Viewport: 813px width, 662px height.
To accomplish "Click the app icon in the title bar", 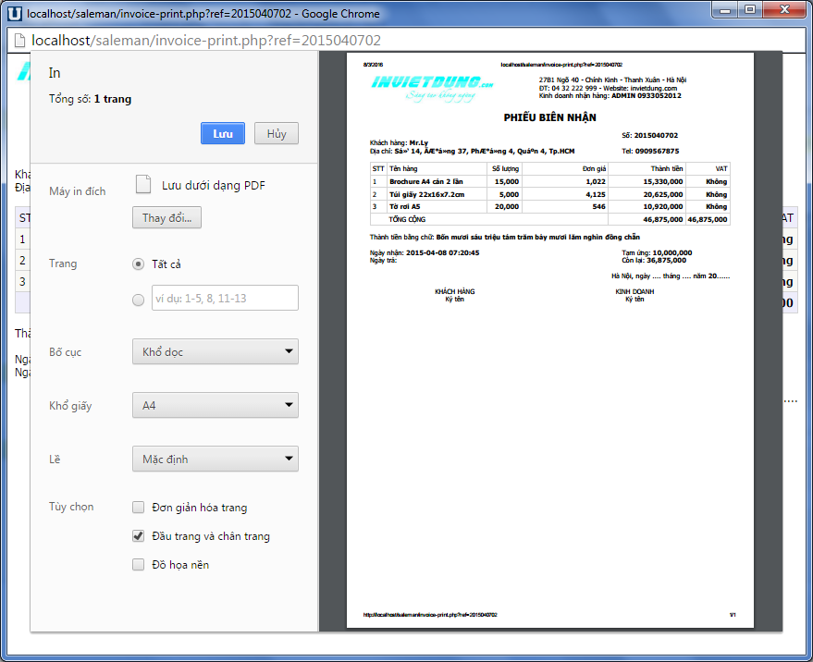I will click(x=14, y=14).
